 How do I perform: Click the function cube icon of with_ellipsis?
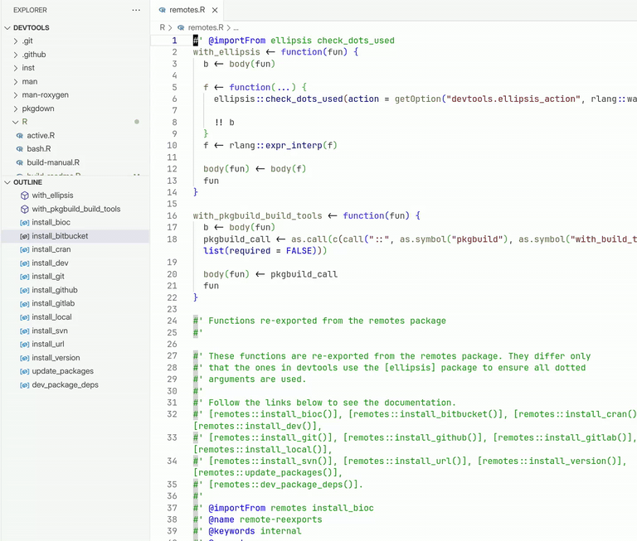point(25,196)
